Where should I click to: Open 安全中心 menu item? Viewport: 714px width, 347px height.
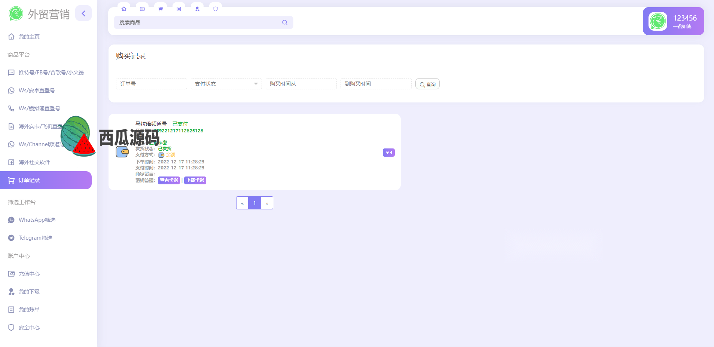(46, 328)
